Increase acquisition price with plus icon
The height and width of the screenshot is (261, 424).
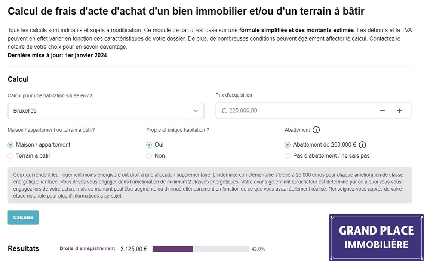tap(399, 111)
